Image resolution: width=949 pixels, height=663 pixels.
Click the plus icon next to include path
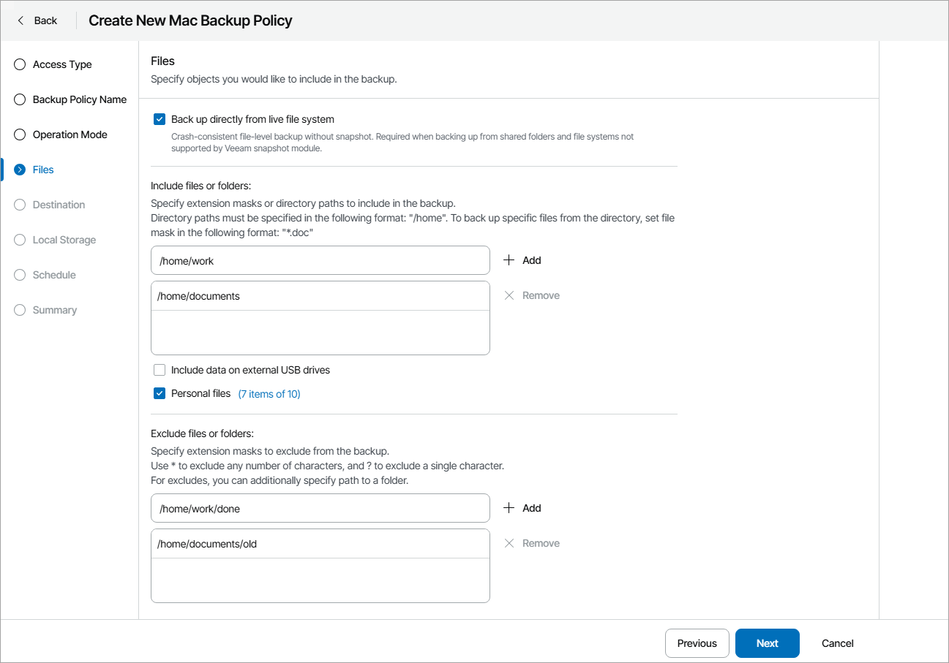pos(509,260)
